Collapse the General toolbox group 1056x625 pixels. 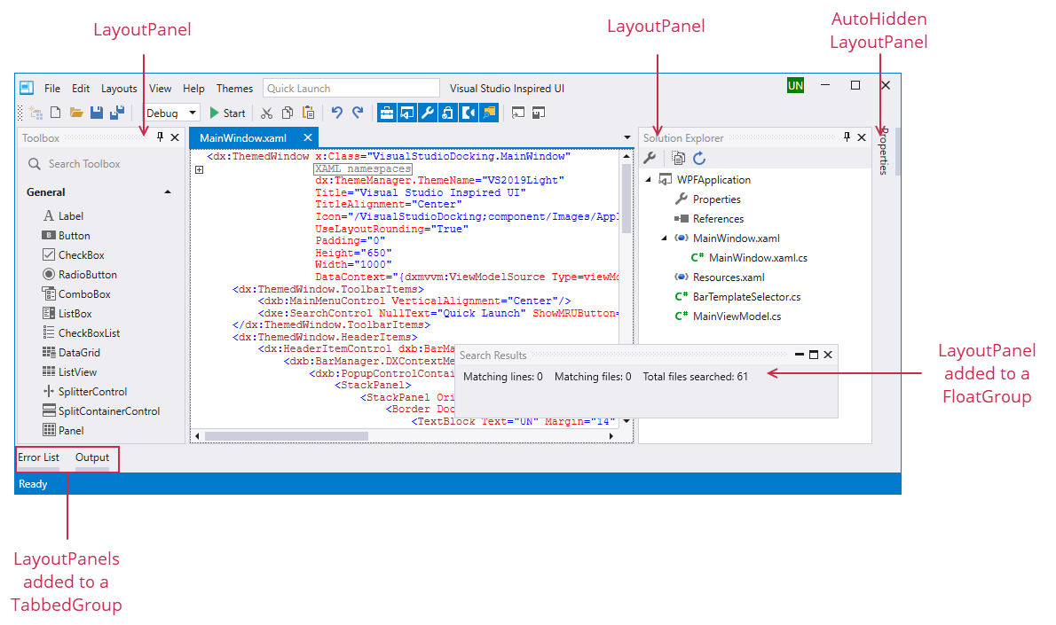168,191
